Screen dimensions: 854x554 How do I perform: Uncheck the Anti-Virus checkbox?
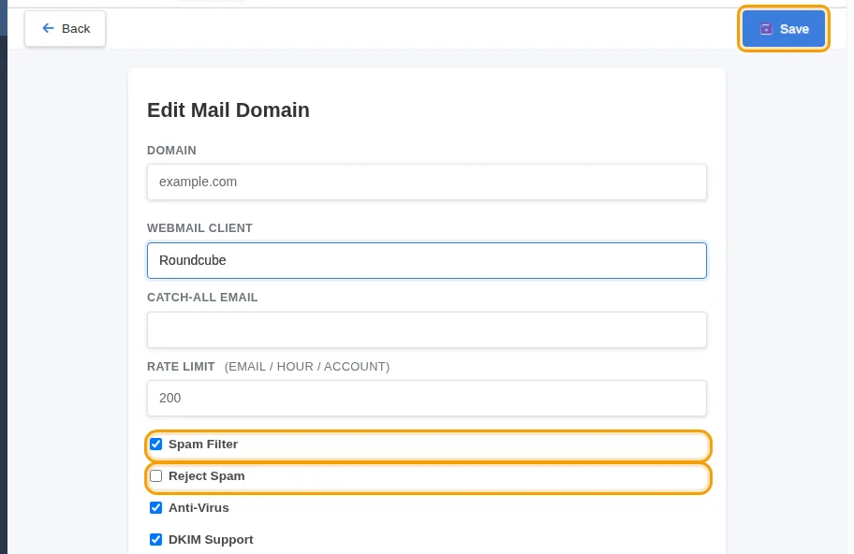[x=155, y=508]
